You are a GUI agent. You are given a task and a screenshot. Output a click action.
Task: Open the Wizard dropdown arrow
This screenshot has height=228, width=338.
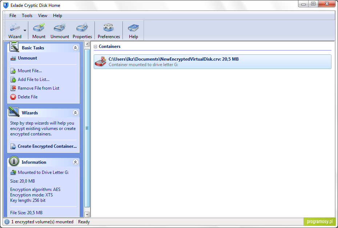point(25,30)
